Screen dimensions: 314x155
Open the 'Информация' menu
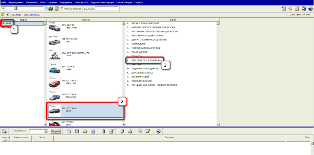(66, 3)
